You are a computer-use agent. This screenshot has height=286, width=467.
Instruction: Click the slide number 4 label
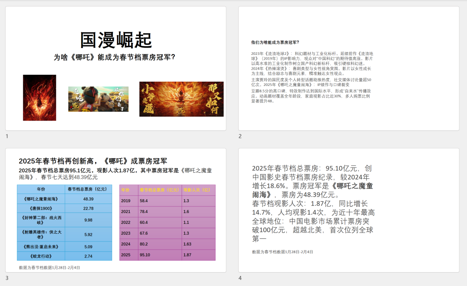240,278
